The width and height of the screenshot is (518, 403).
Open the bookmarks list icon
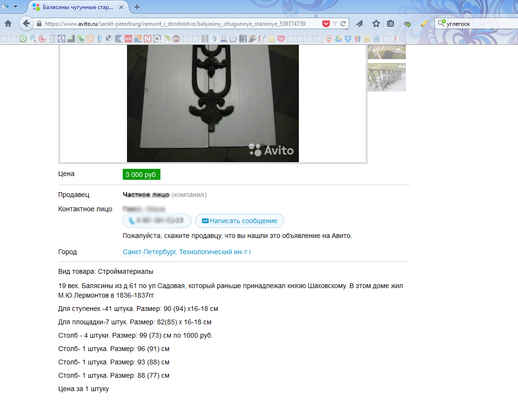coord(391,23)
